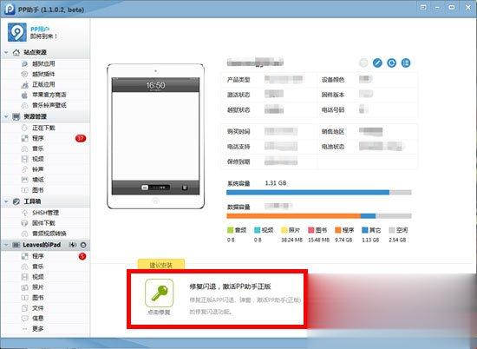This screenshot has height=349, width=477.
Task: Open 音频视频转换 tool
Action: click(49, 234)
